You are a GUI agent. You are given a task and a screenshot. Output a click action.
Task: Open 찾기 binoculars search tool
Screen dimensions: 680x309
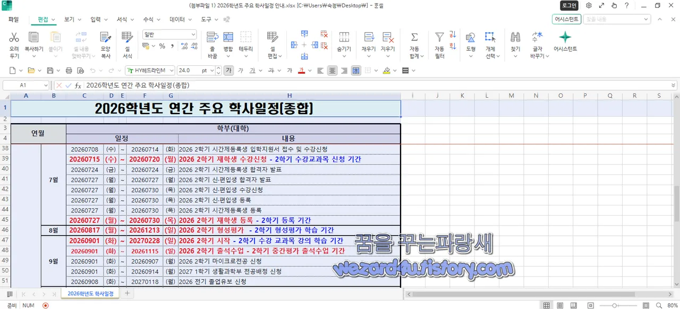pyautogui.click(x=515, y=38)
